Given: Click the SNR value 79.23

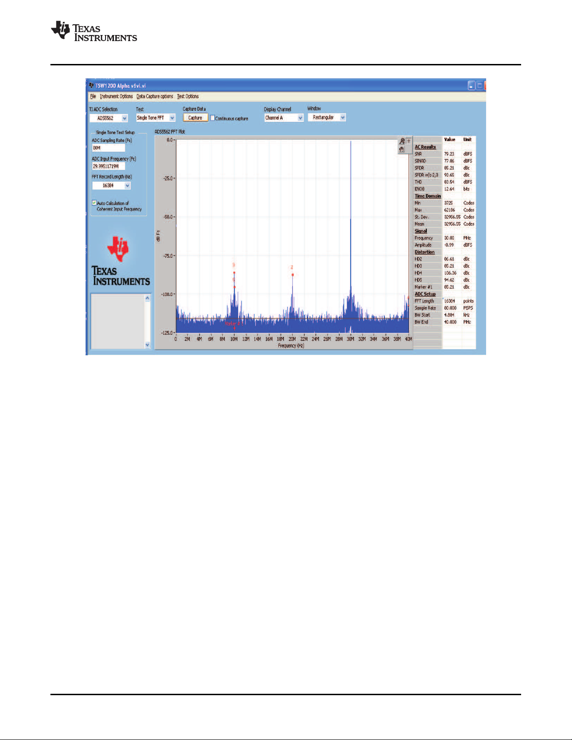Looking at the screenshot, I should pyautogui.click(x=449, y=154).
